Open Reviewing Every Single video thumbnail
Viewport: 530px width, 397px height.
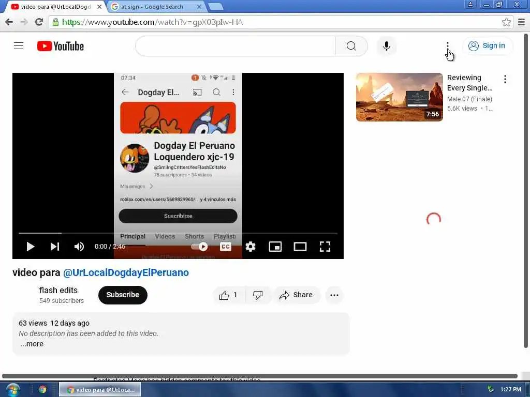coord(399,97)
